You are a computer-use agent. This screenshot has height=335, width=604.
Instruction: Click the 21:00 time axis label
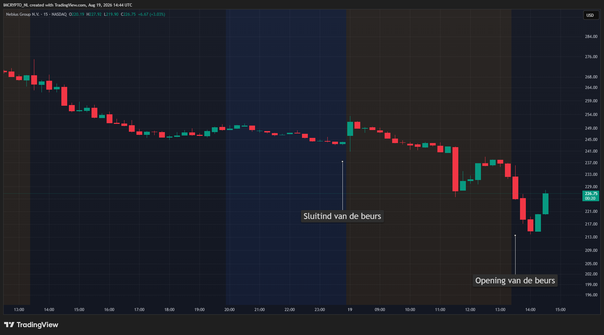point(259,310)
